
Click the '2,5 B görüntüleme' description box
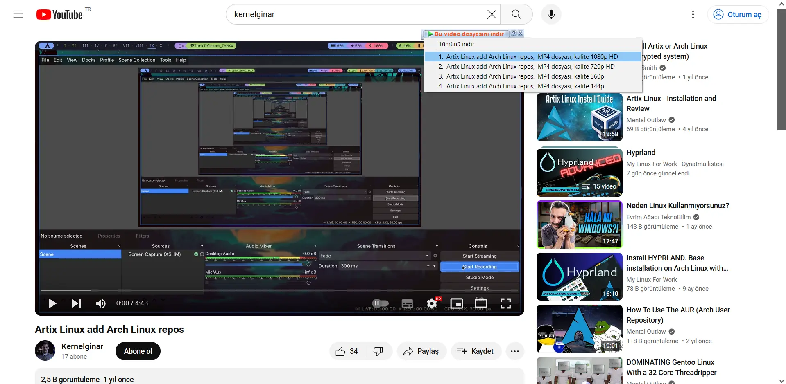point(279,376)
